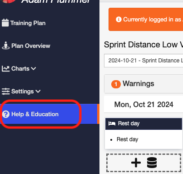Click the database stack icon
Image resolution: width=183 pixels, height=174 pixels.
click(x=152, y=163)
